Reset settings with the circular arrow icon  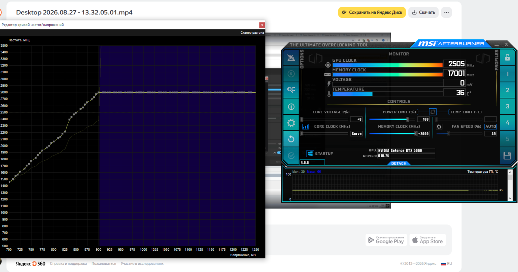[x=291, y=139]
